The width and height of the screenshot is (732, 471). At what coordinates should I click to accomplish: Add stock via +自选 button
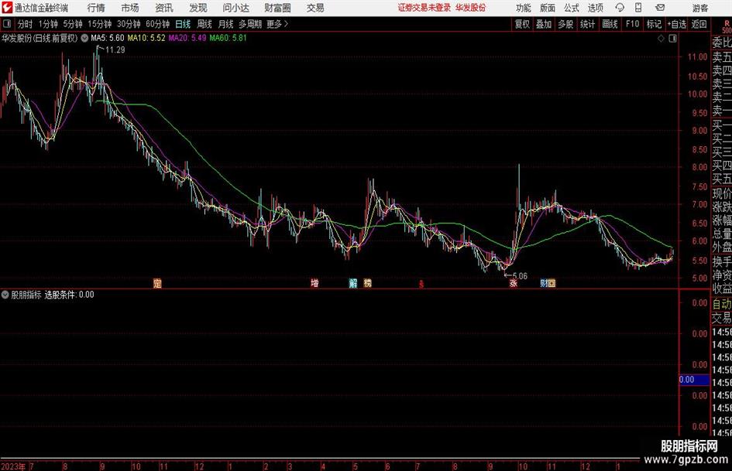pyautogui.click(x=677, y=24)
